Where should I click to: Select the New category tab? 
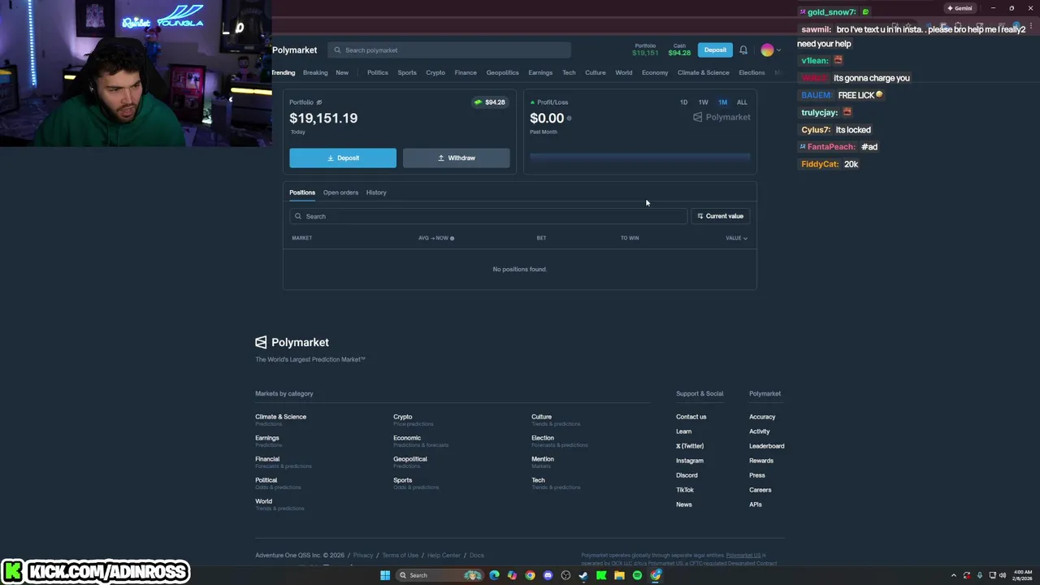click(x=342, y=72)
